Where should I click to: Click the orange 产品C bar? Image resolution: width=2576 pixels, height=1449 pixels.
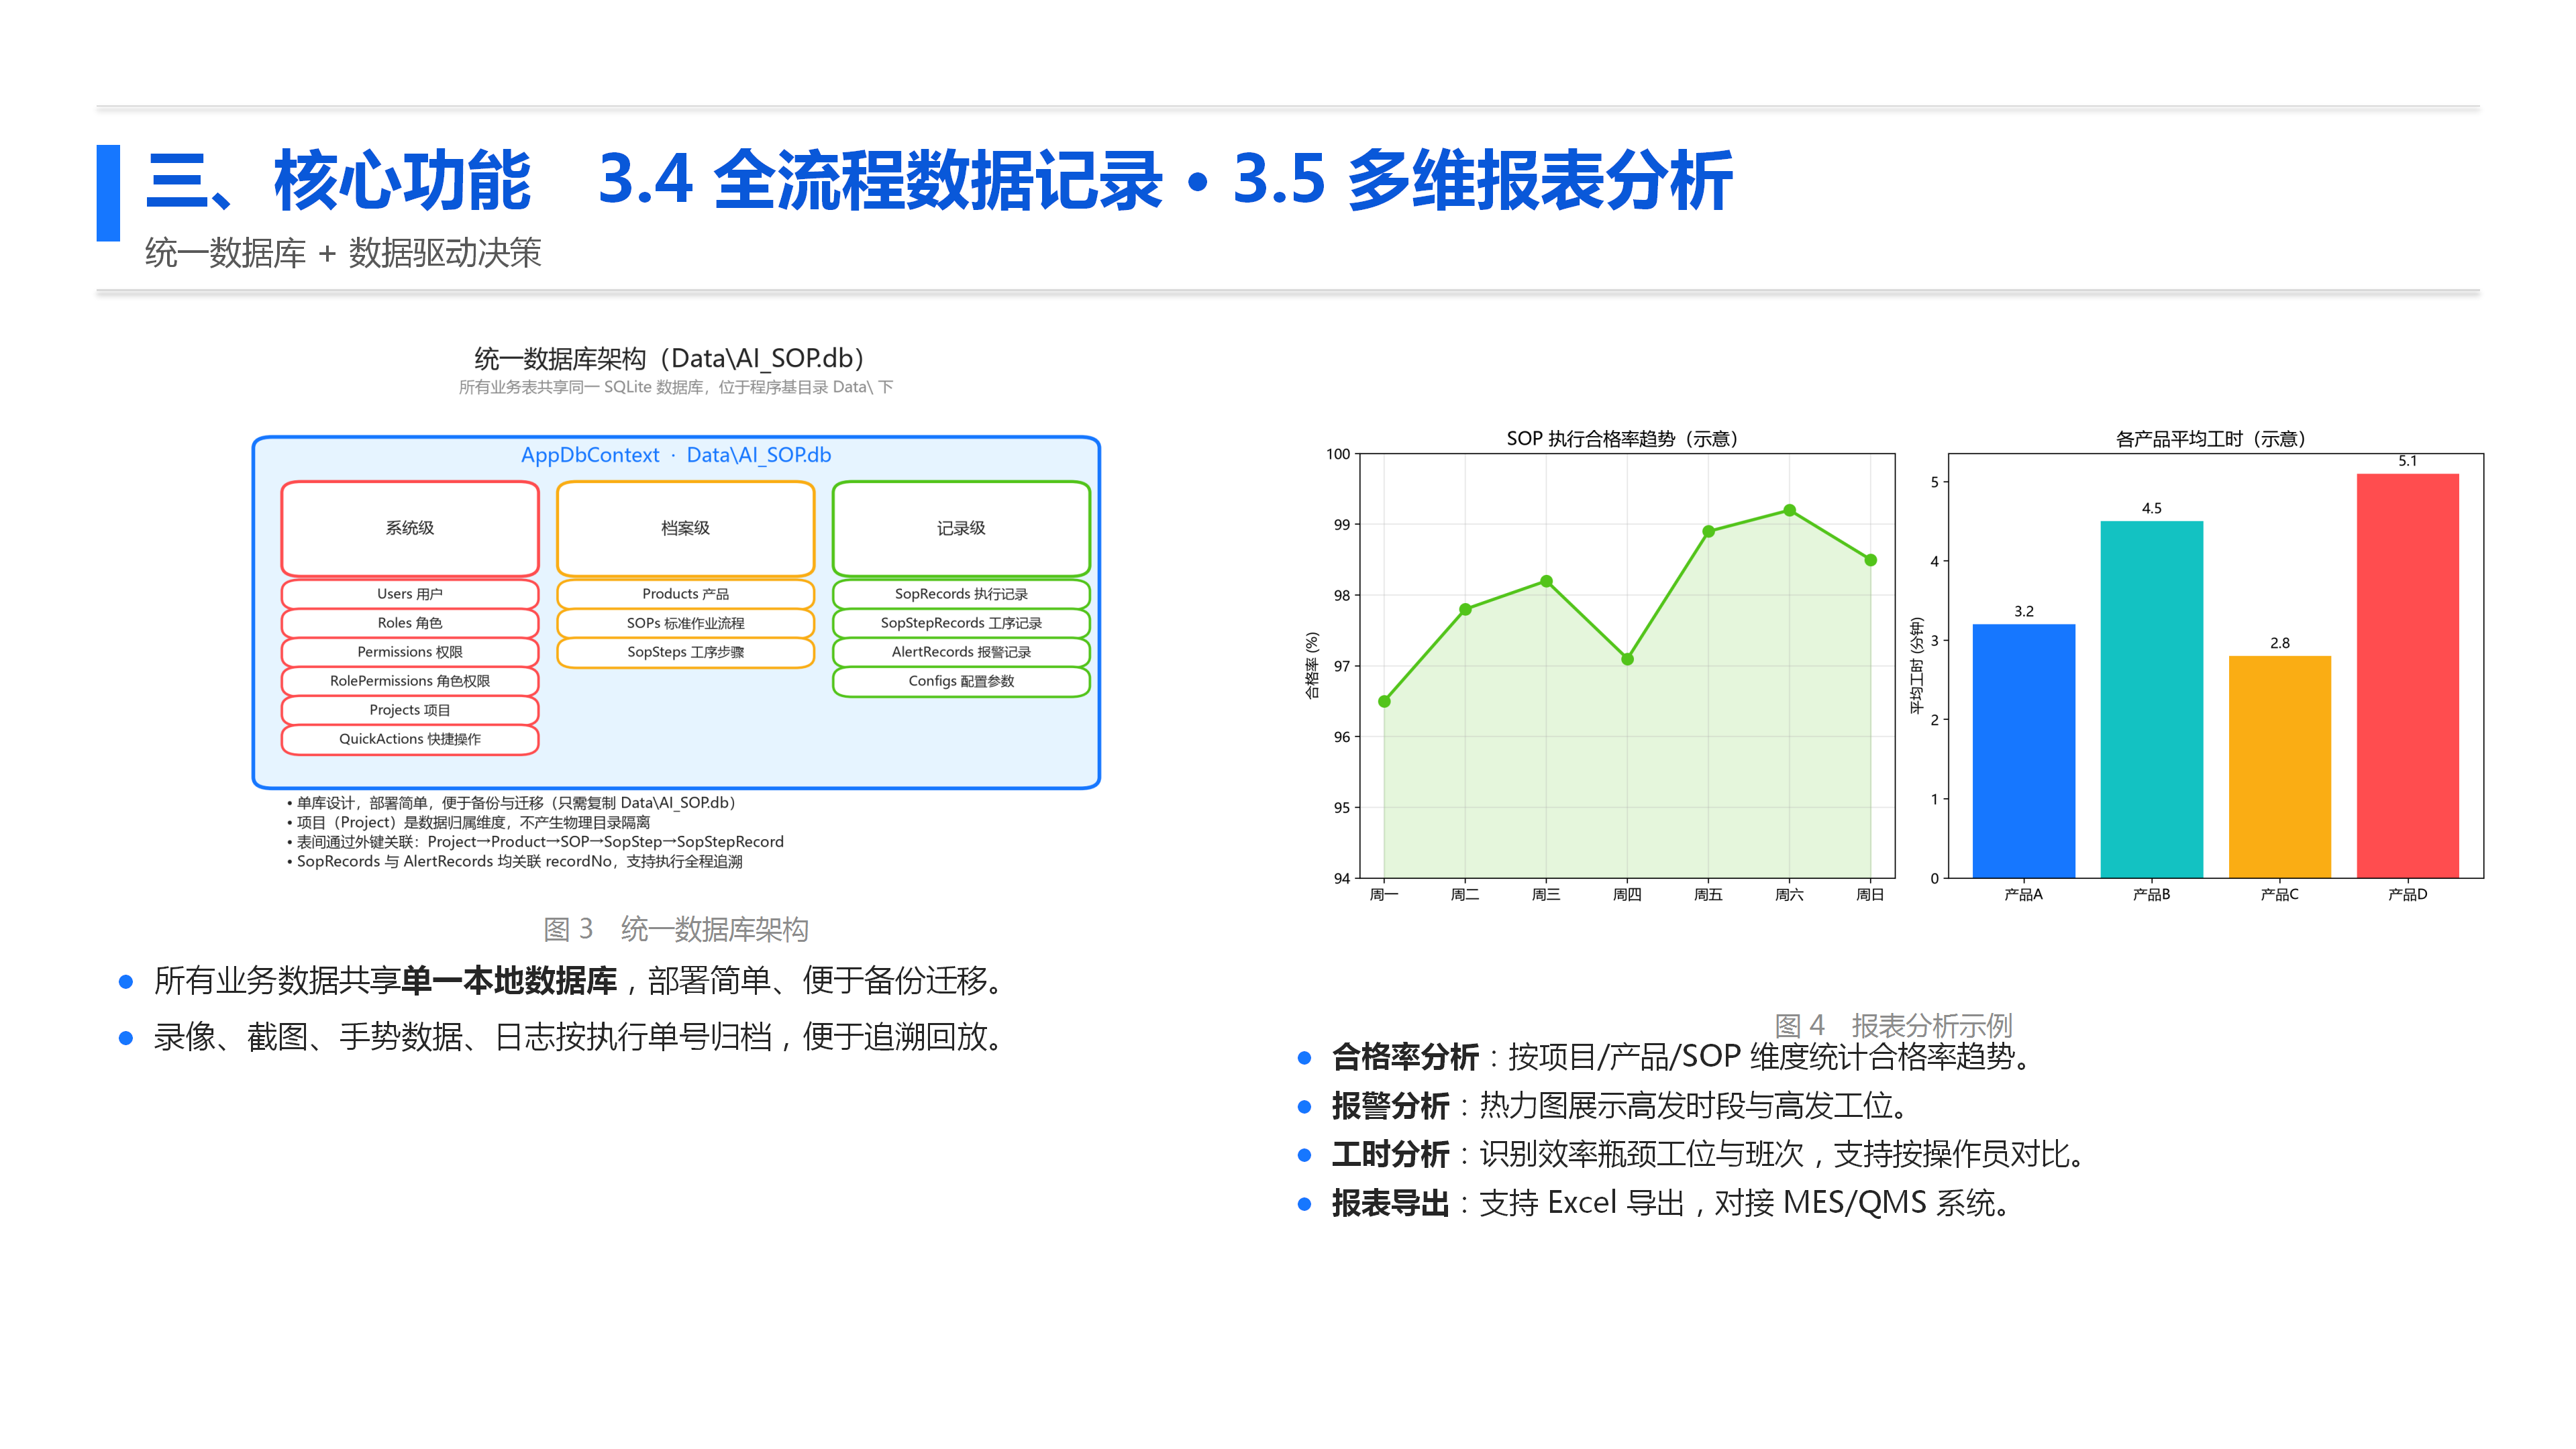(x=2279, y=767)
